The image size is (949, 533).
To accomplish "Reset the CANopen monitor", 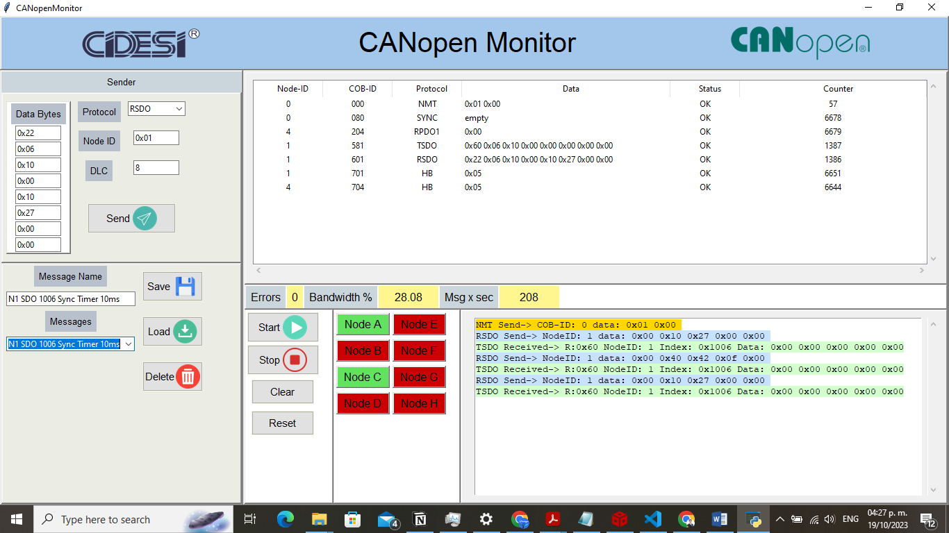I will (x=282, y=423).
